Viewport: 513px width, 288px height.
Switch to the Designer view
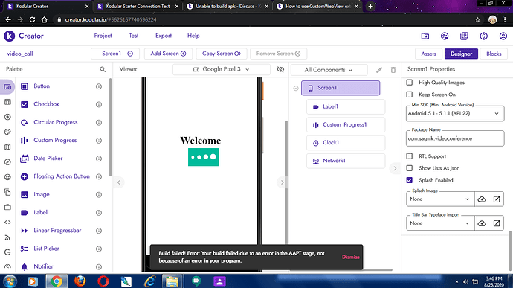(x=461, y=54)
